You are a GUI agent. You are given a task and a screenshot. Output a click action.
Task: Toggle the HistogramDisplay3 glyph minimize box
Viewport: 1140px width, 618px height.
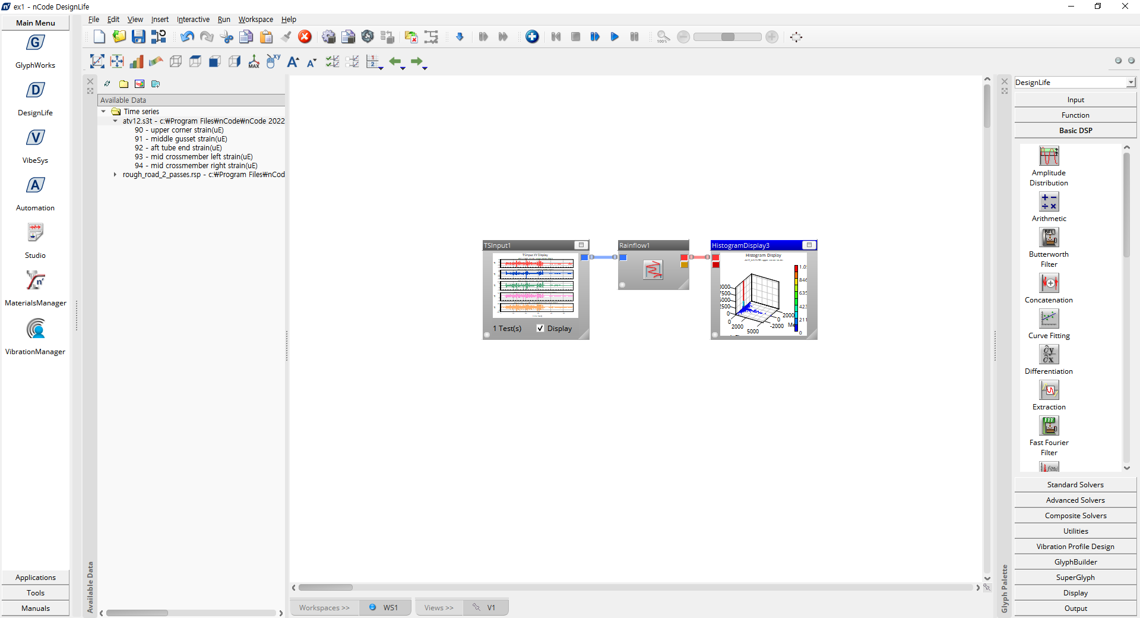[x=809, y=245]
